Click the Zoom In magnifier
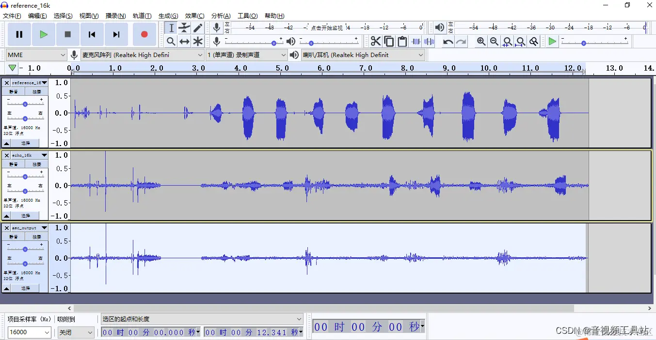Image resolution: width=656 pixels, height=340 pixels. (x=481, y=42)
